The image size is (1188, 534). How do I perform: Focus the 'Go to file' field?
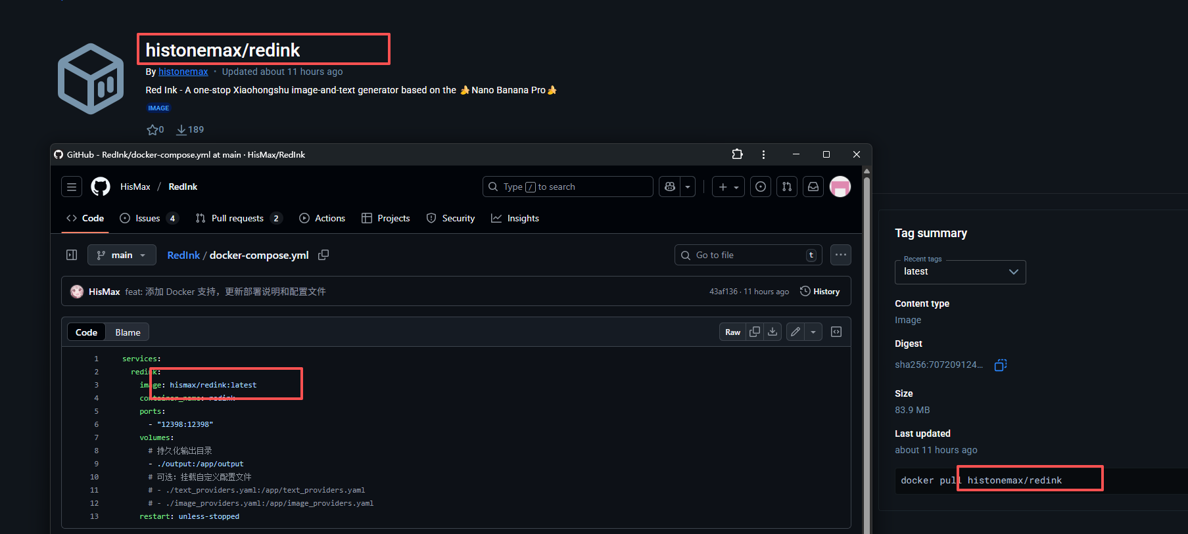pyautogui.click(x=748, y=255)
